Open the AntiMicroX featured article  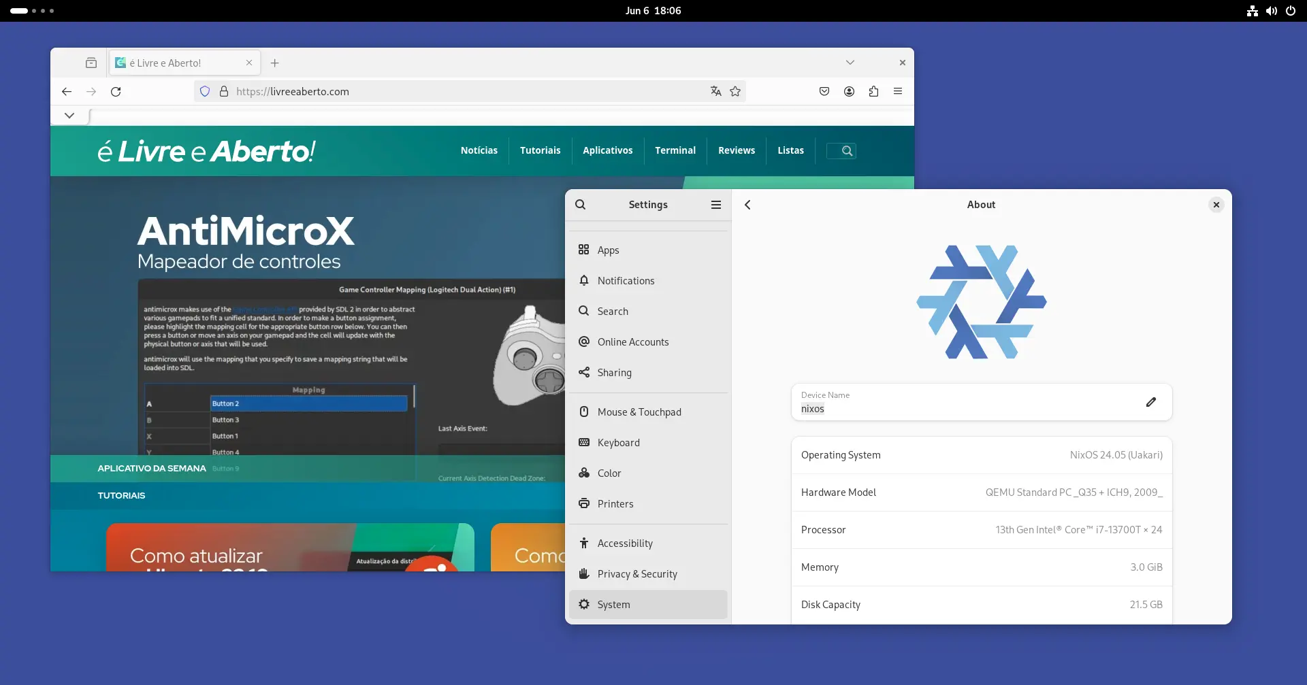pyautogui.click(x=246, y=231)
